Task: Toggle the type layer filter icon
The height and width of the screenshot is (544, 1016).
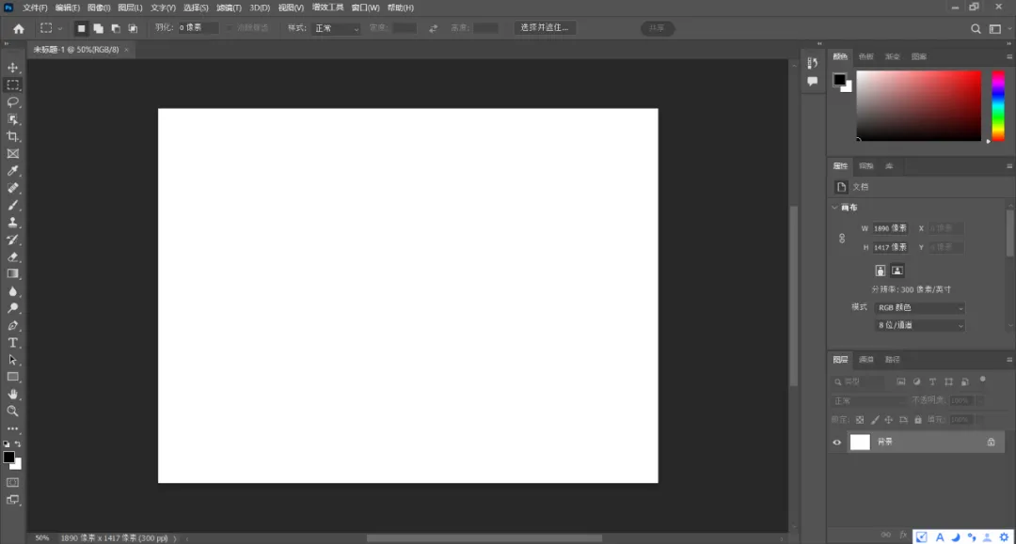Action: (x=932, y=381)
